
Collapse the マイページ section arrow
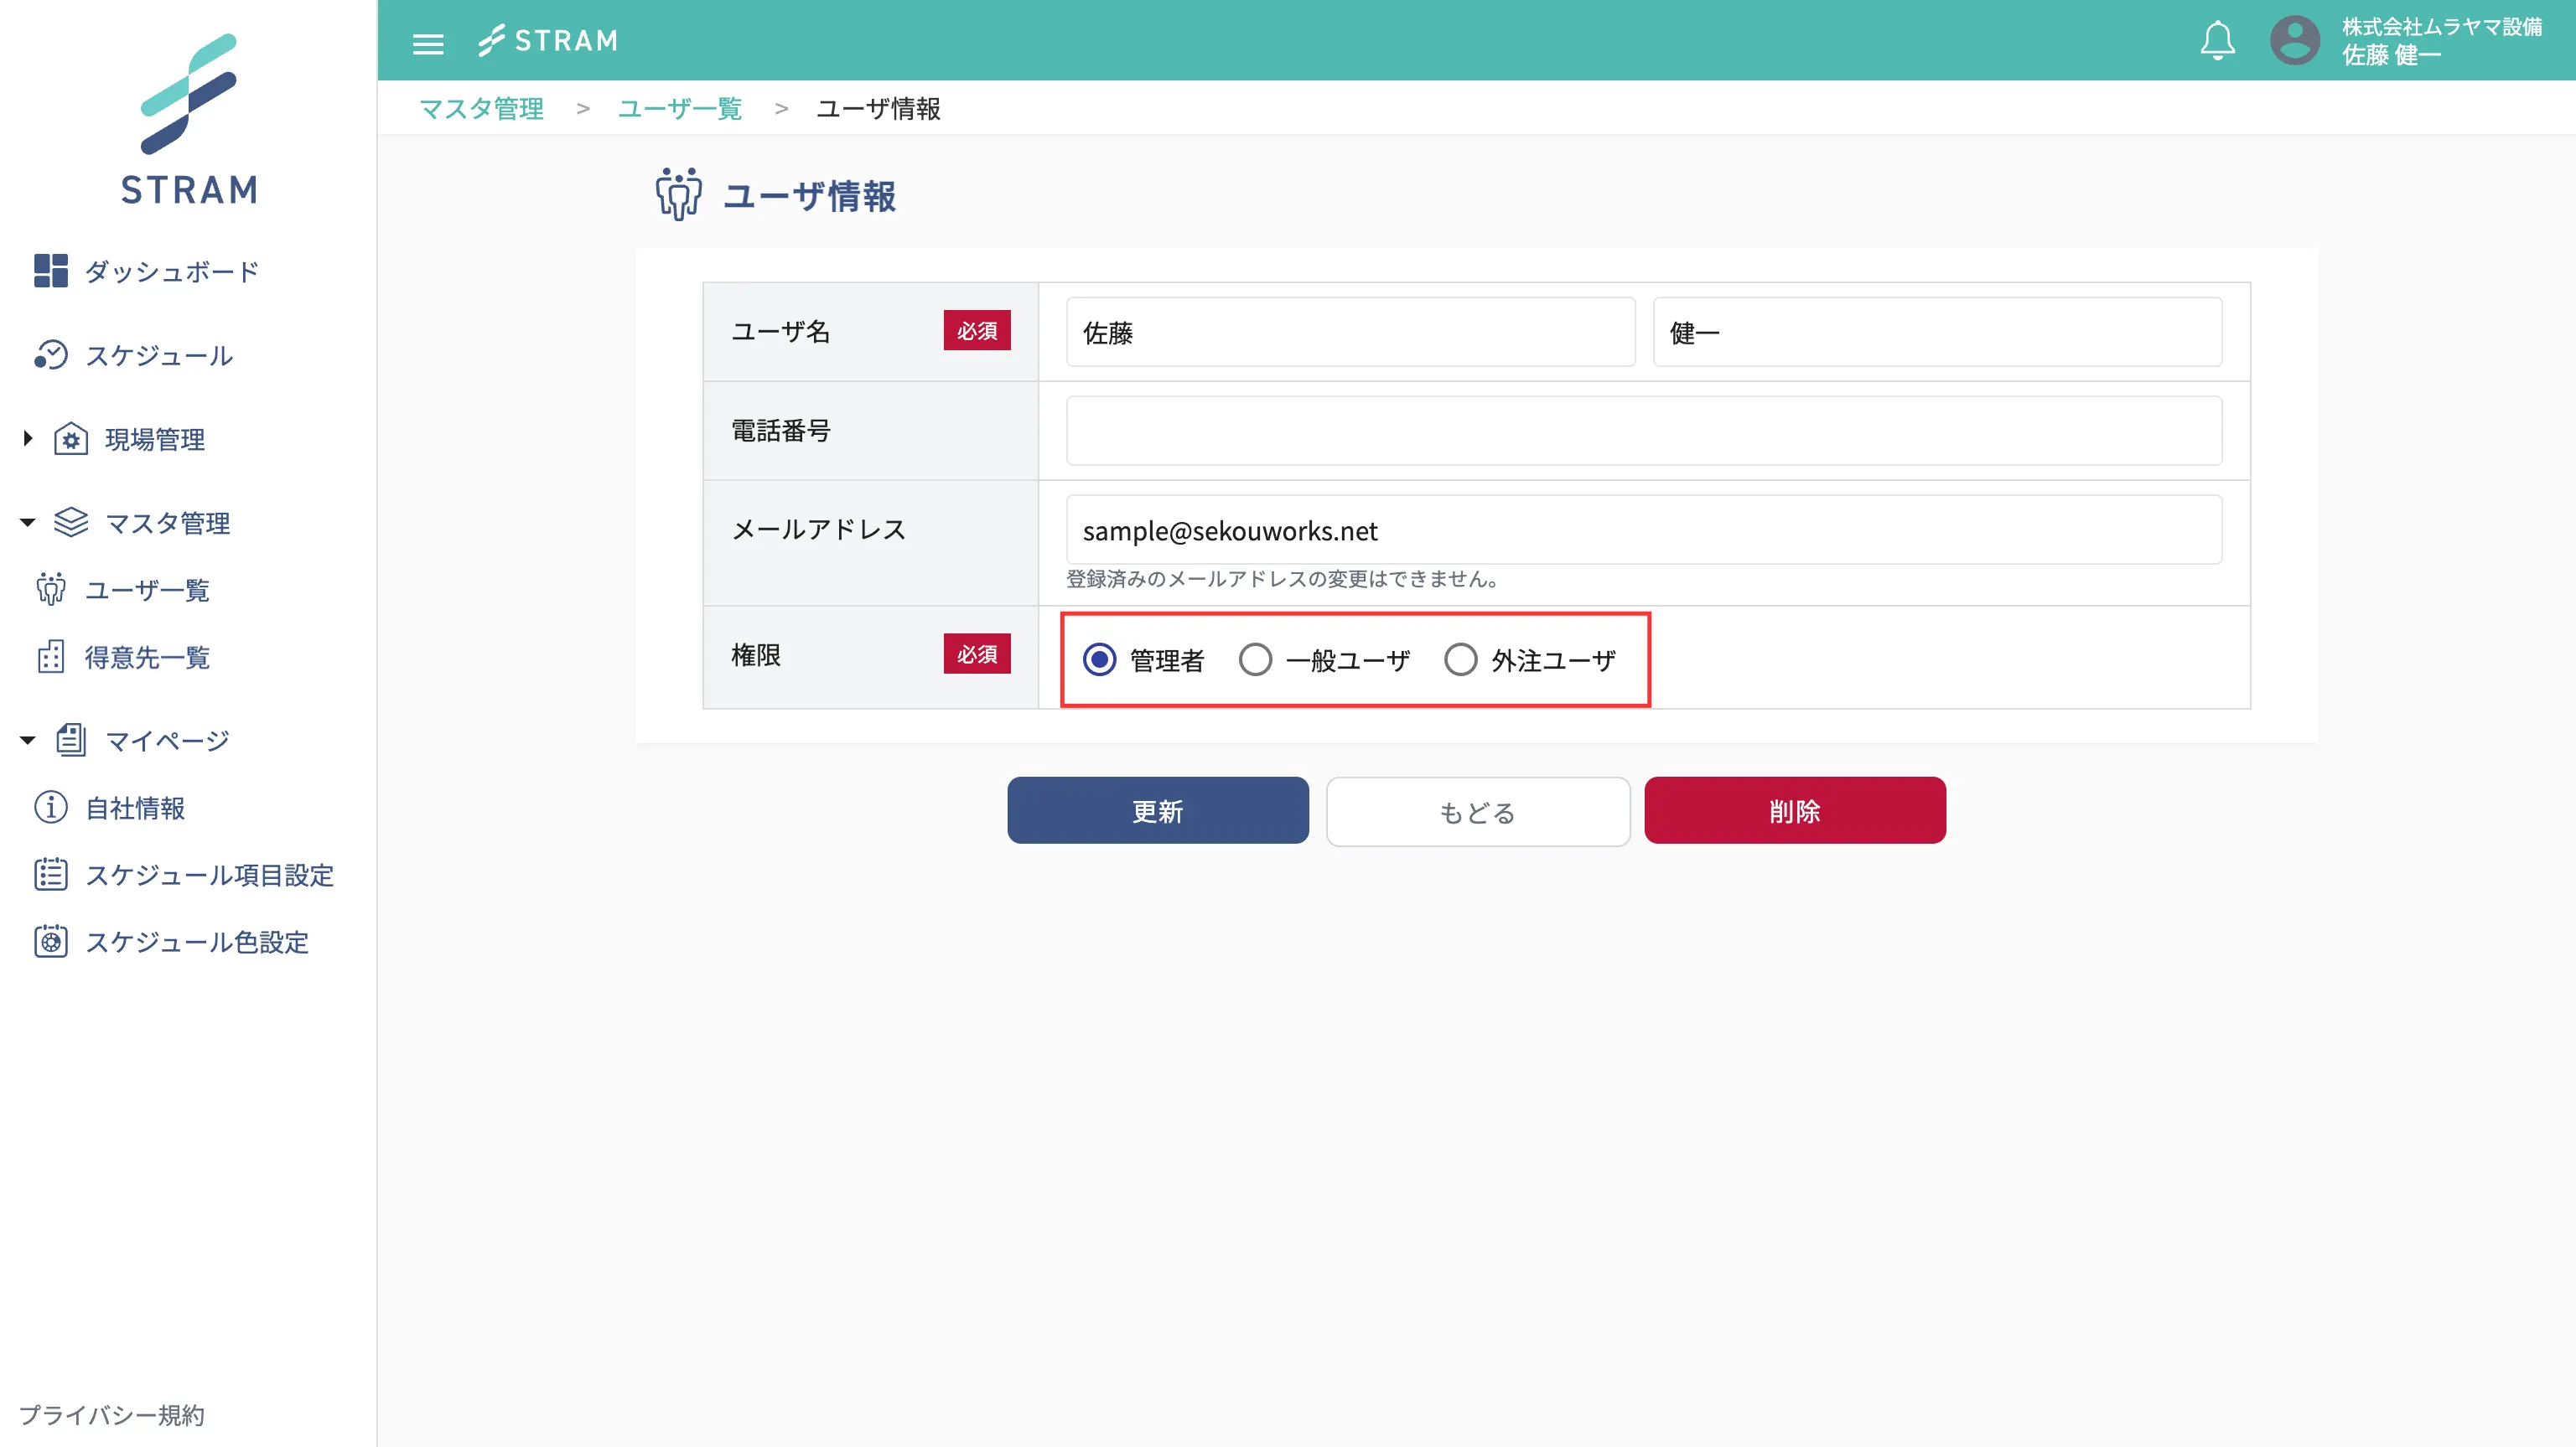click(x=28, y=741)
